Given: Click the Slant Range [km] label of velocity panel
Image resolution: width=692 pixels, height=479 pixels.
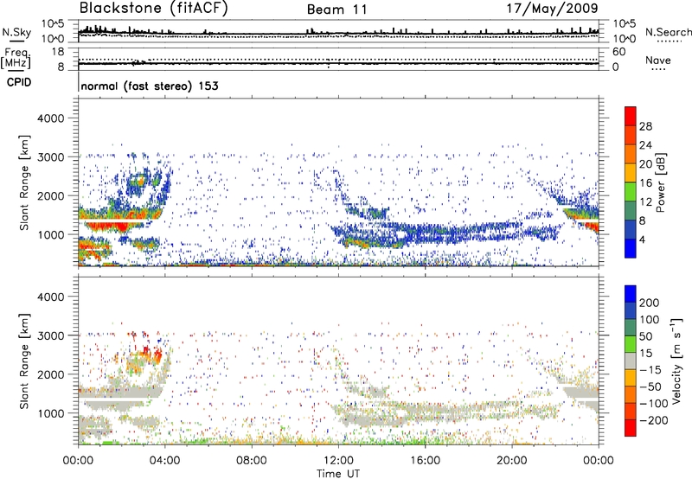Looking at the screenshot, I should (24, 361).
